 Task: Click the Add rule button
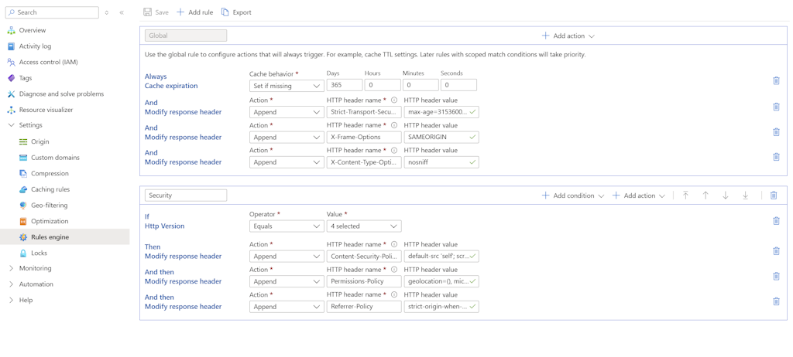point(194,12)
